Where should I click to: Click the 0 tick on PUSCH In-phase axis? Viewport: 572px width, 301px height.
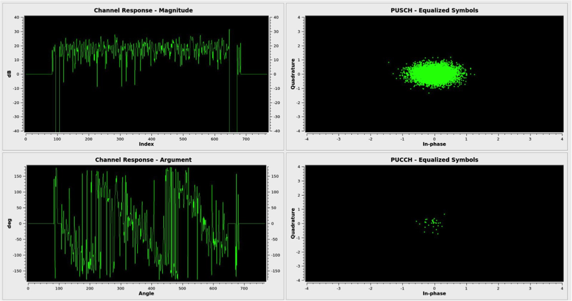coord(434,139)
